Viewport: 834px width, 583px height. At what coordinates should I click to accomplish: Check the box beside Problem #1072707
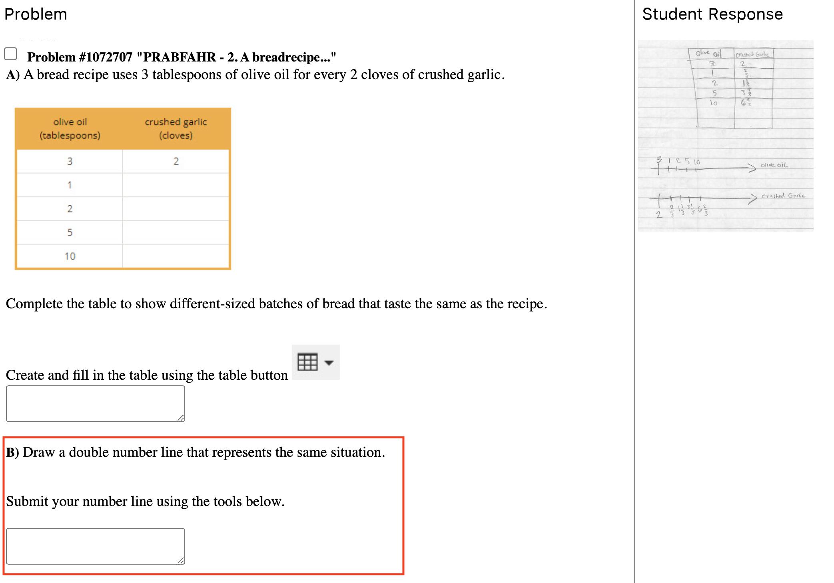[x=10, y=54]
